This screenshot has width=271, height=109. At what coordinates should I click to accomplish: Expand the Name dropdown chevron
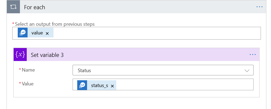(247, 70)
